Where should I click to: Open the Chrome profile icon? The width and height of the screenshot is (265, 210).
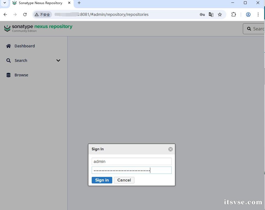click(x=248, y=15)
